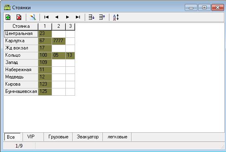The image size is (226, 152).
Task: Click cell 23 in Центральная row
Action: [x=45, y=34]
